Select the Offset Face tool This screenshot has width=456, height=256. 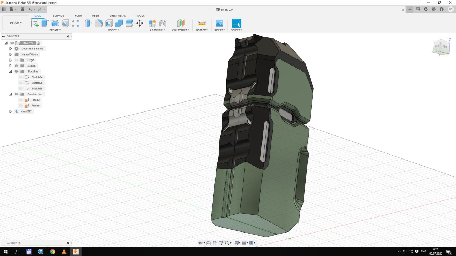[129, 23]
